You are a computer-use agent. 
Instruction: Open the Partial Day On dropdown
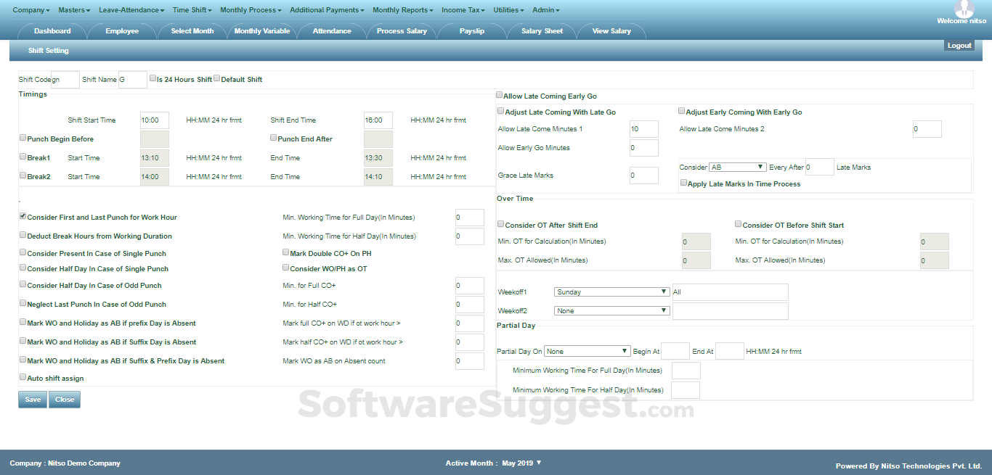tap(587, 350)
